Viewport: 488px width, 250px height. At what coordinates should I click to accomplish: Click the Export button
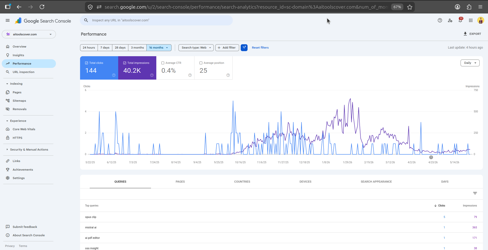tap(472, 34)
